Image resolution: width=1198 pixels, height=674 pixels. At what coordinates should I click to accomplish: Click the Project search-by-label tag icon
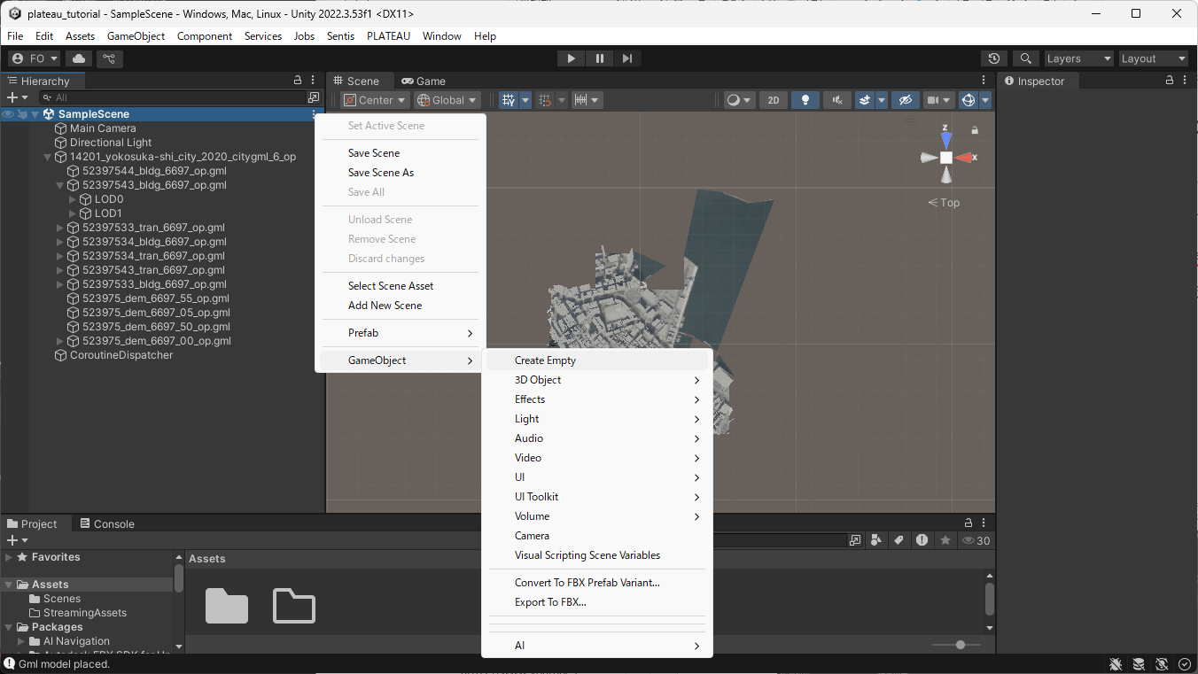coord(898,540)
